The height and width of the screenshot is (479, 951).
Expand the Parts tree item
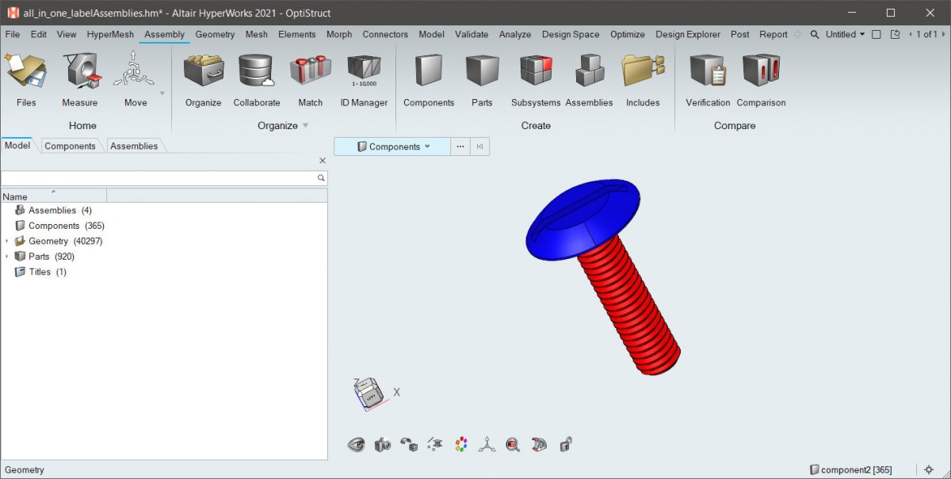[7, 256]
